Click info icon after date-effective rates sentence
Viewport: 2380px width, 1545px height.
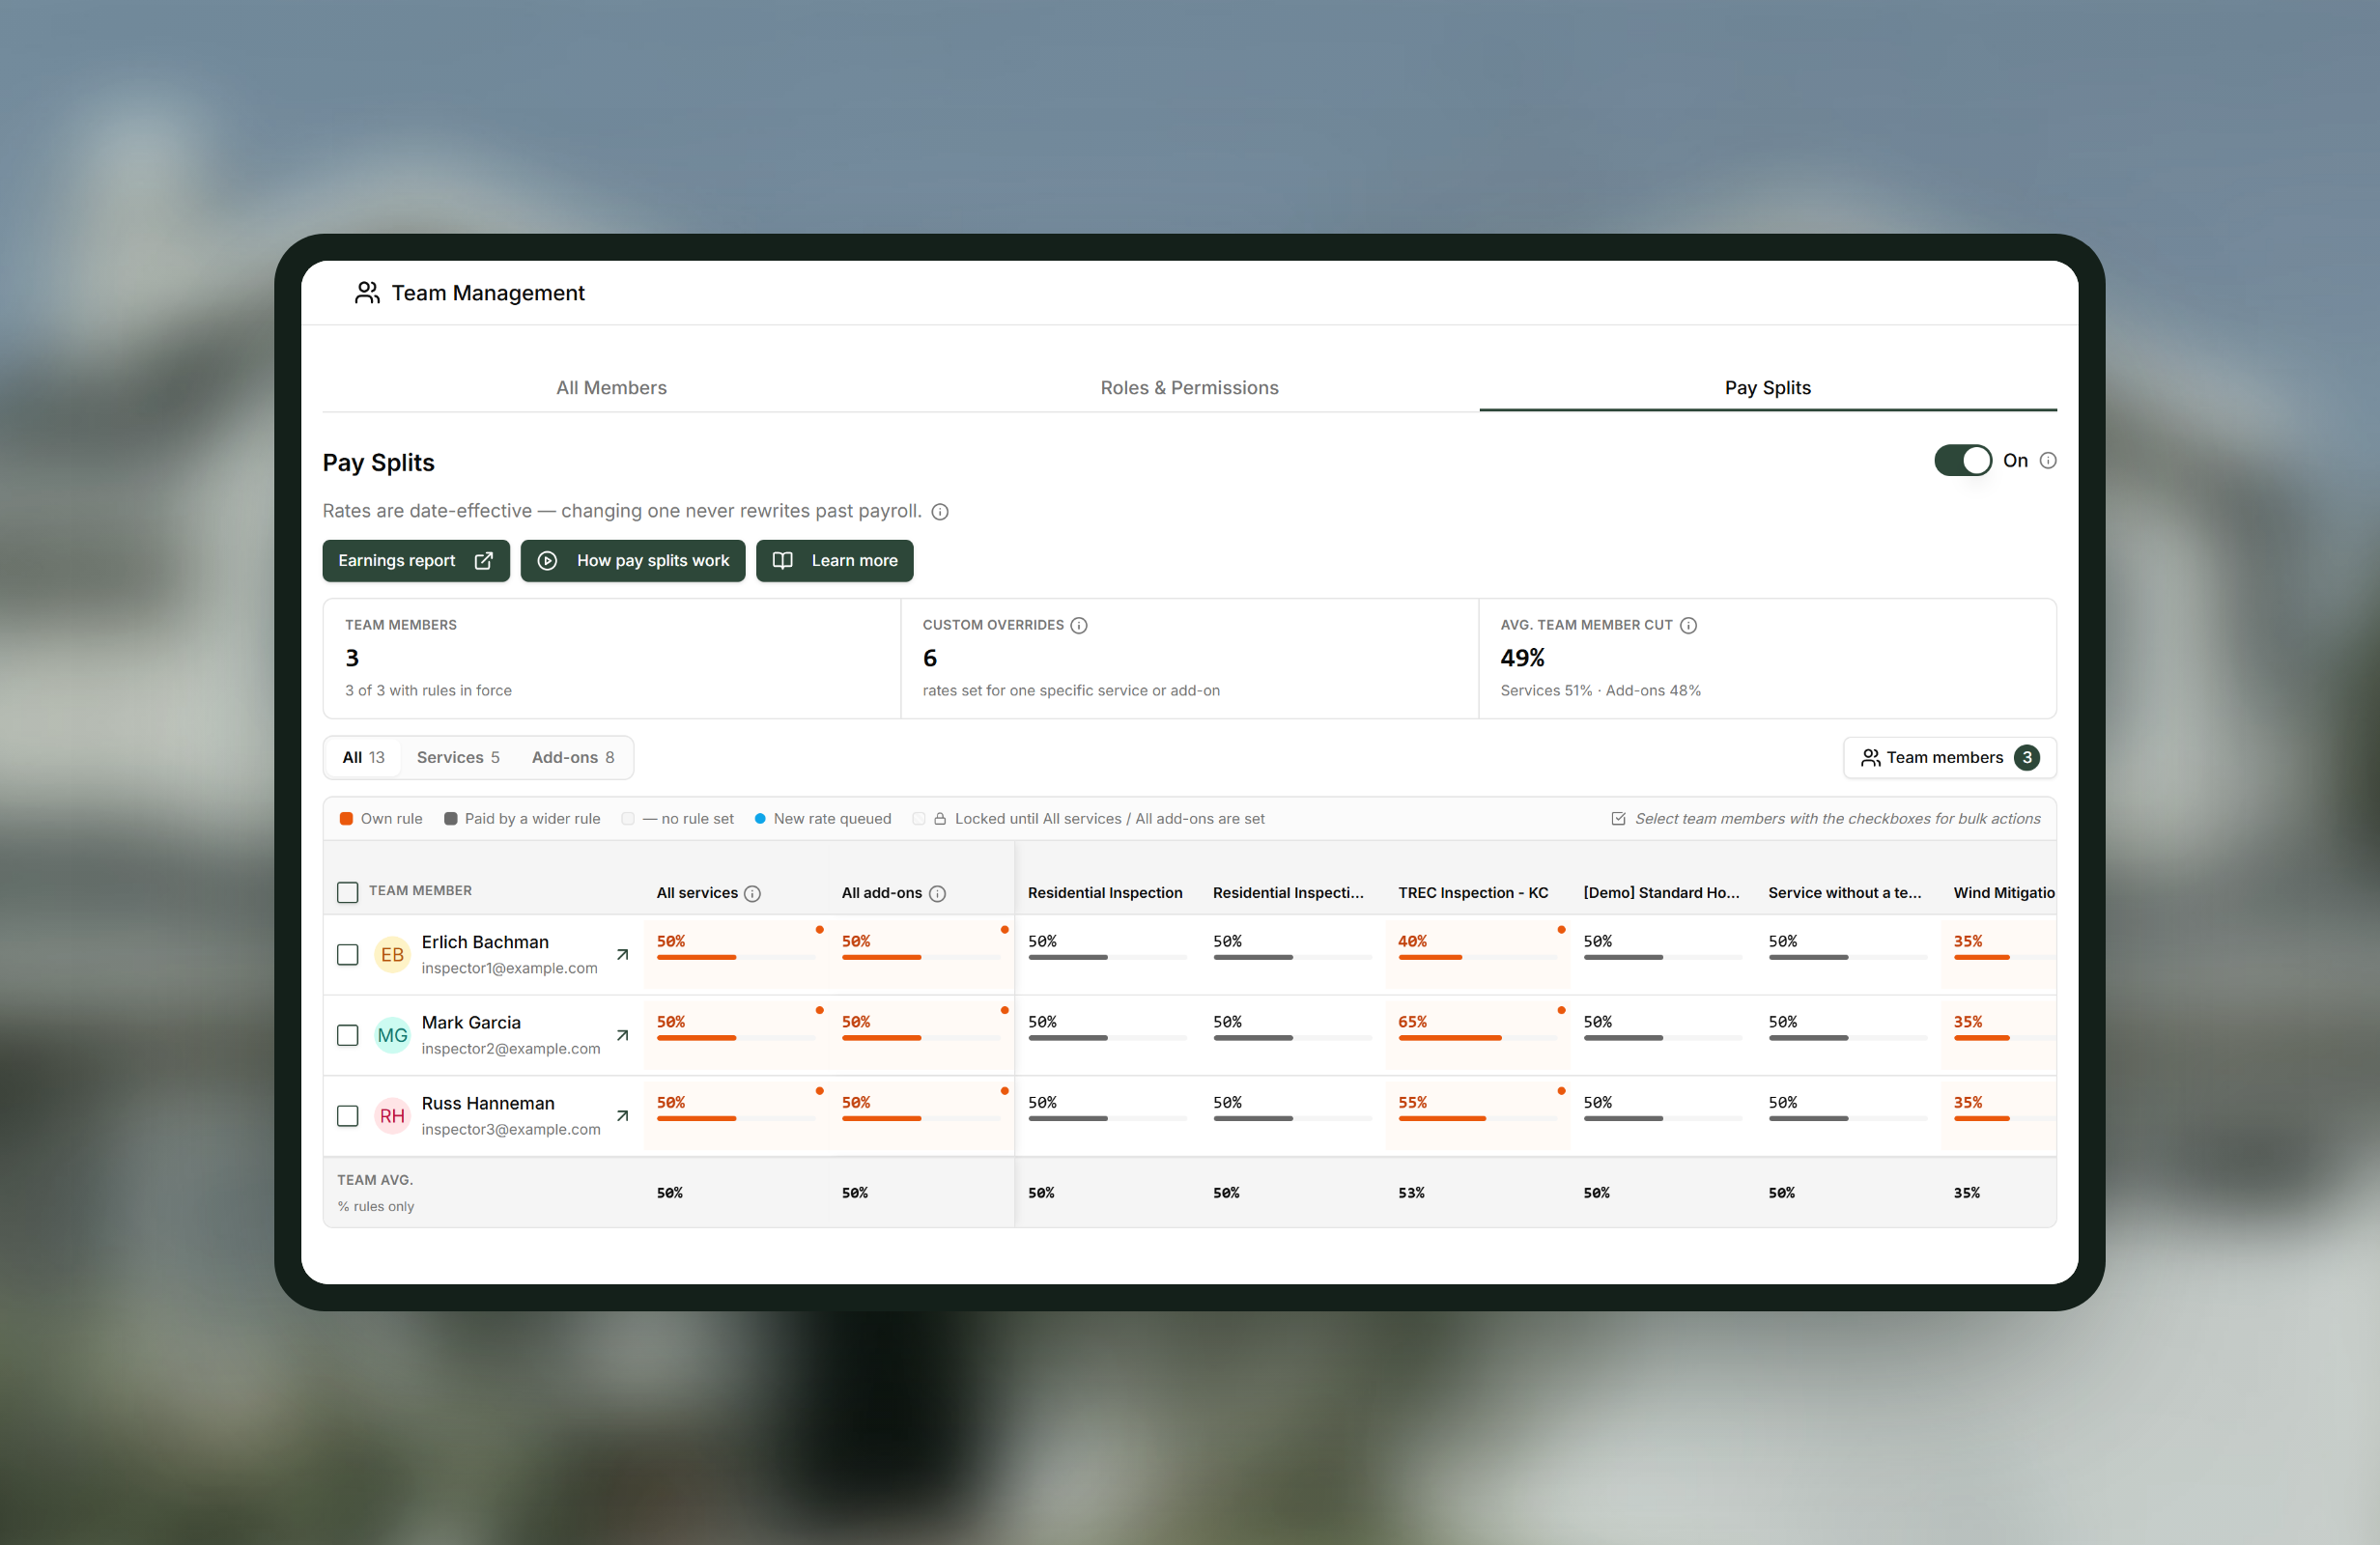940,511
